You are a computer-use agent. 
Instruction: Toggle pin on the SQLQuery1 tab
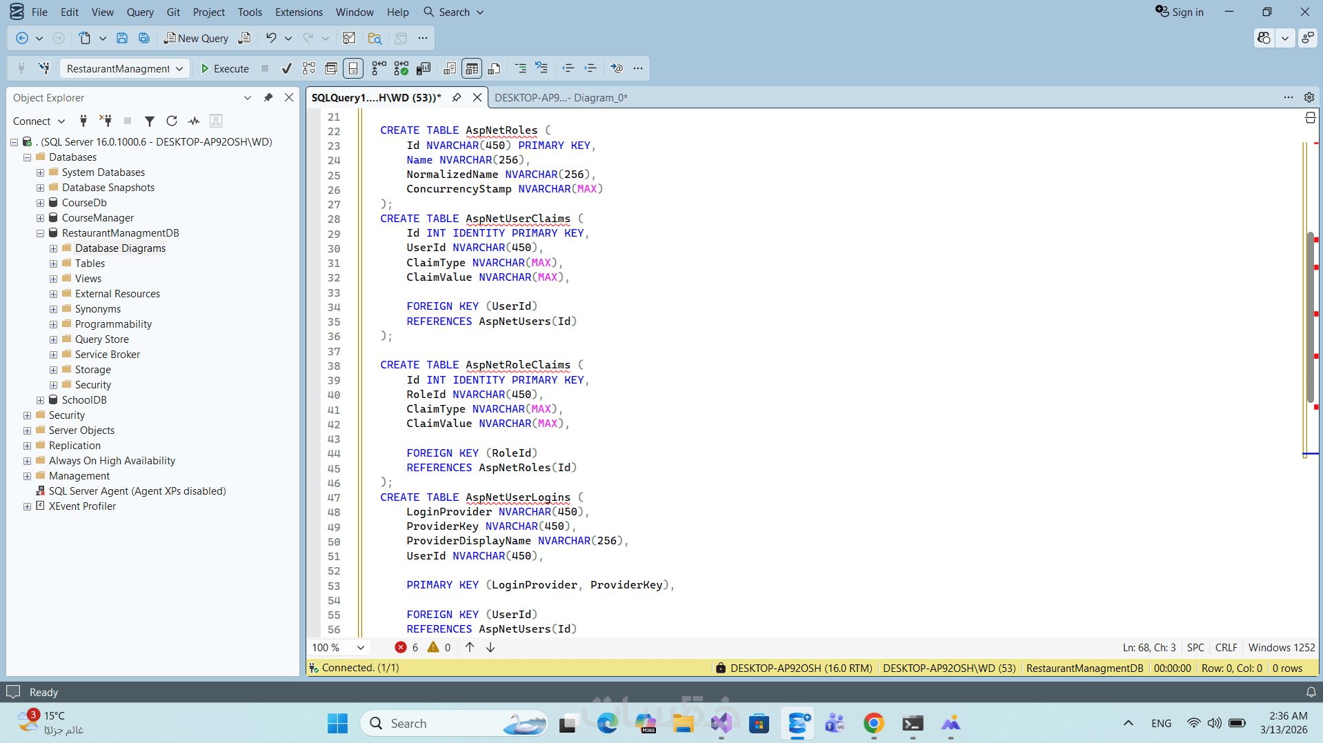click(457, 98)
